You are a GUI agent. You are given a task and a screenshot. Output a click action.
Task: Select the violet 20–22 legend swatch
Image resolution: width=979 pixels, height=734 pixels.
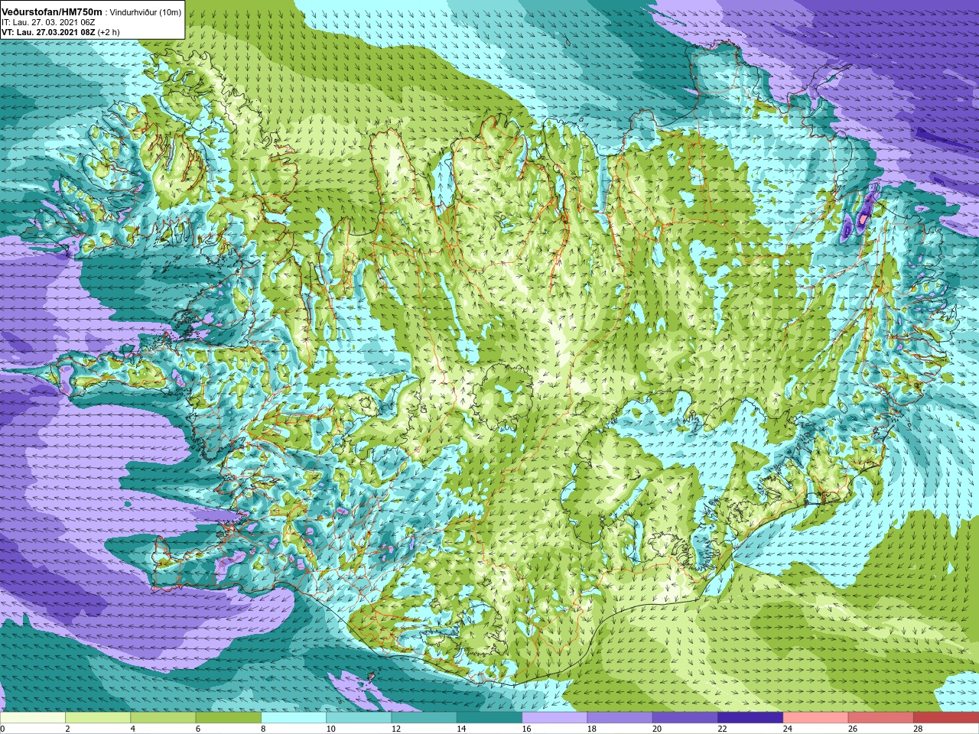[685, 718]
